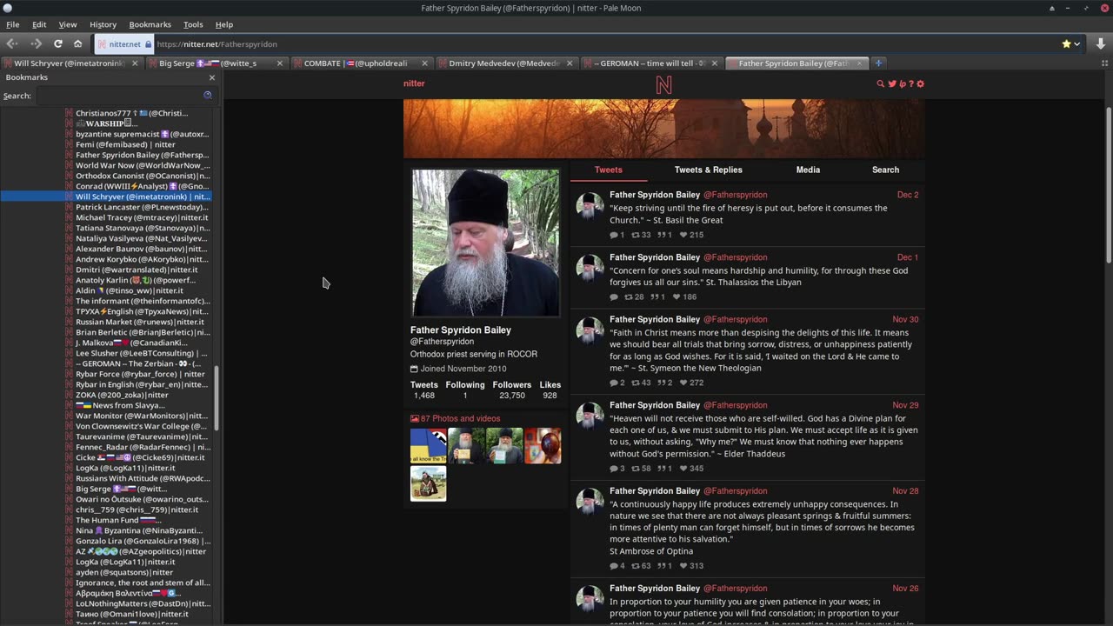Click the bookmarks Search input field
Screen dimensions: 1113x626
click(x=118, y=96)
